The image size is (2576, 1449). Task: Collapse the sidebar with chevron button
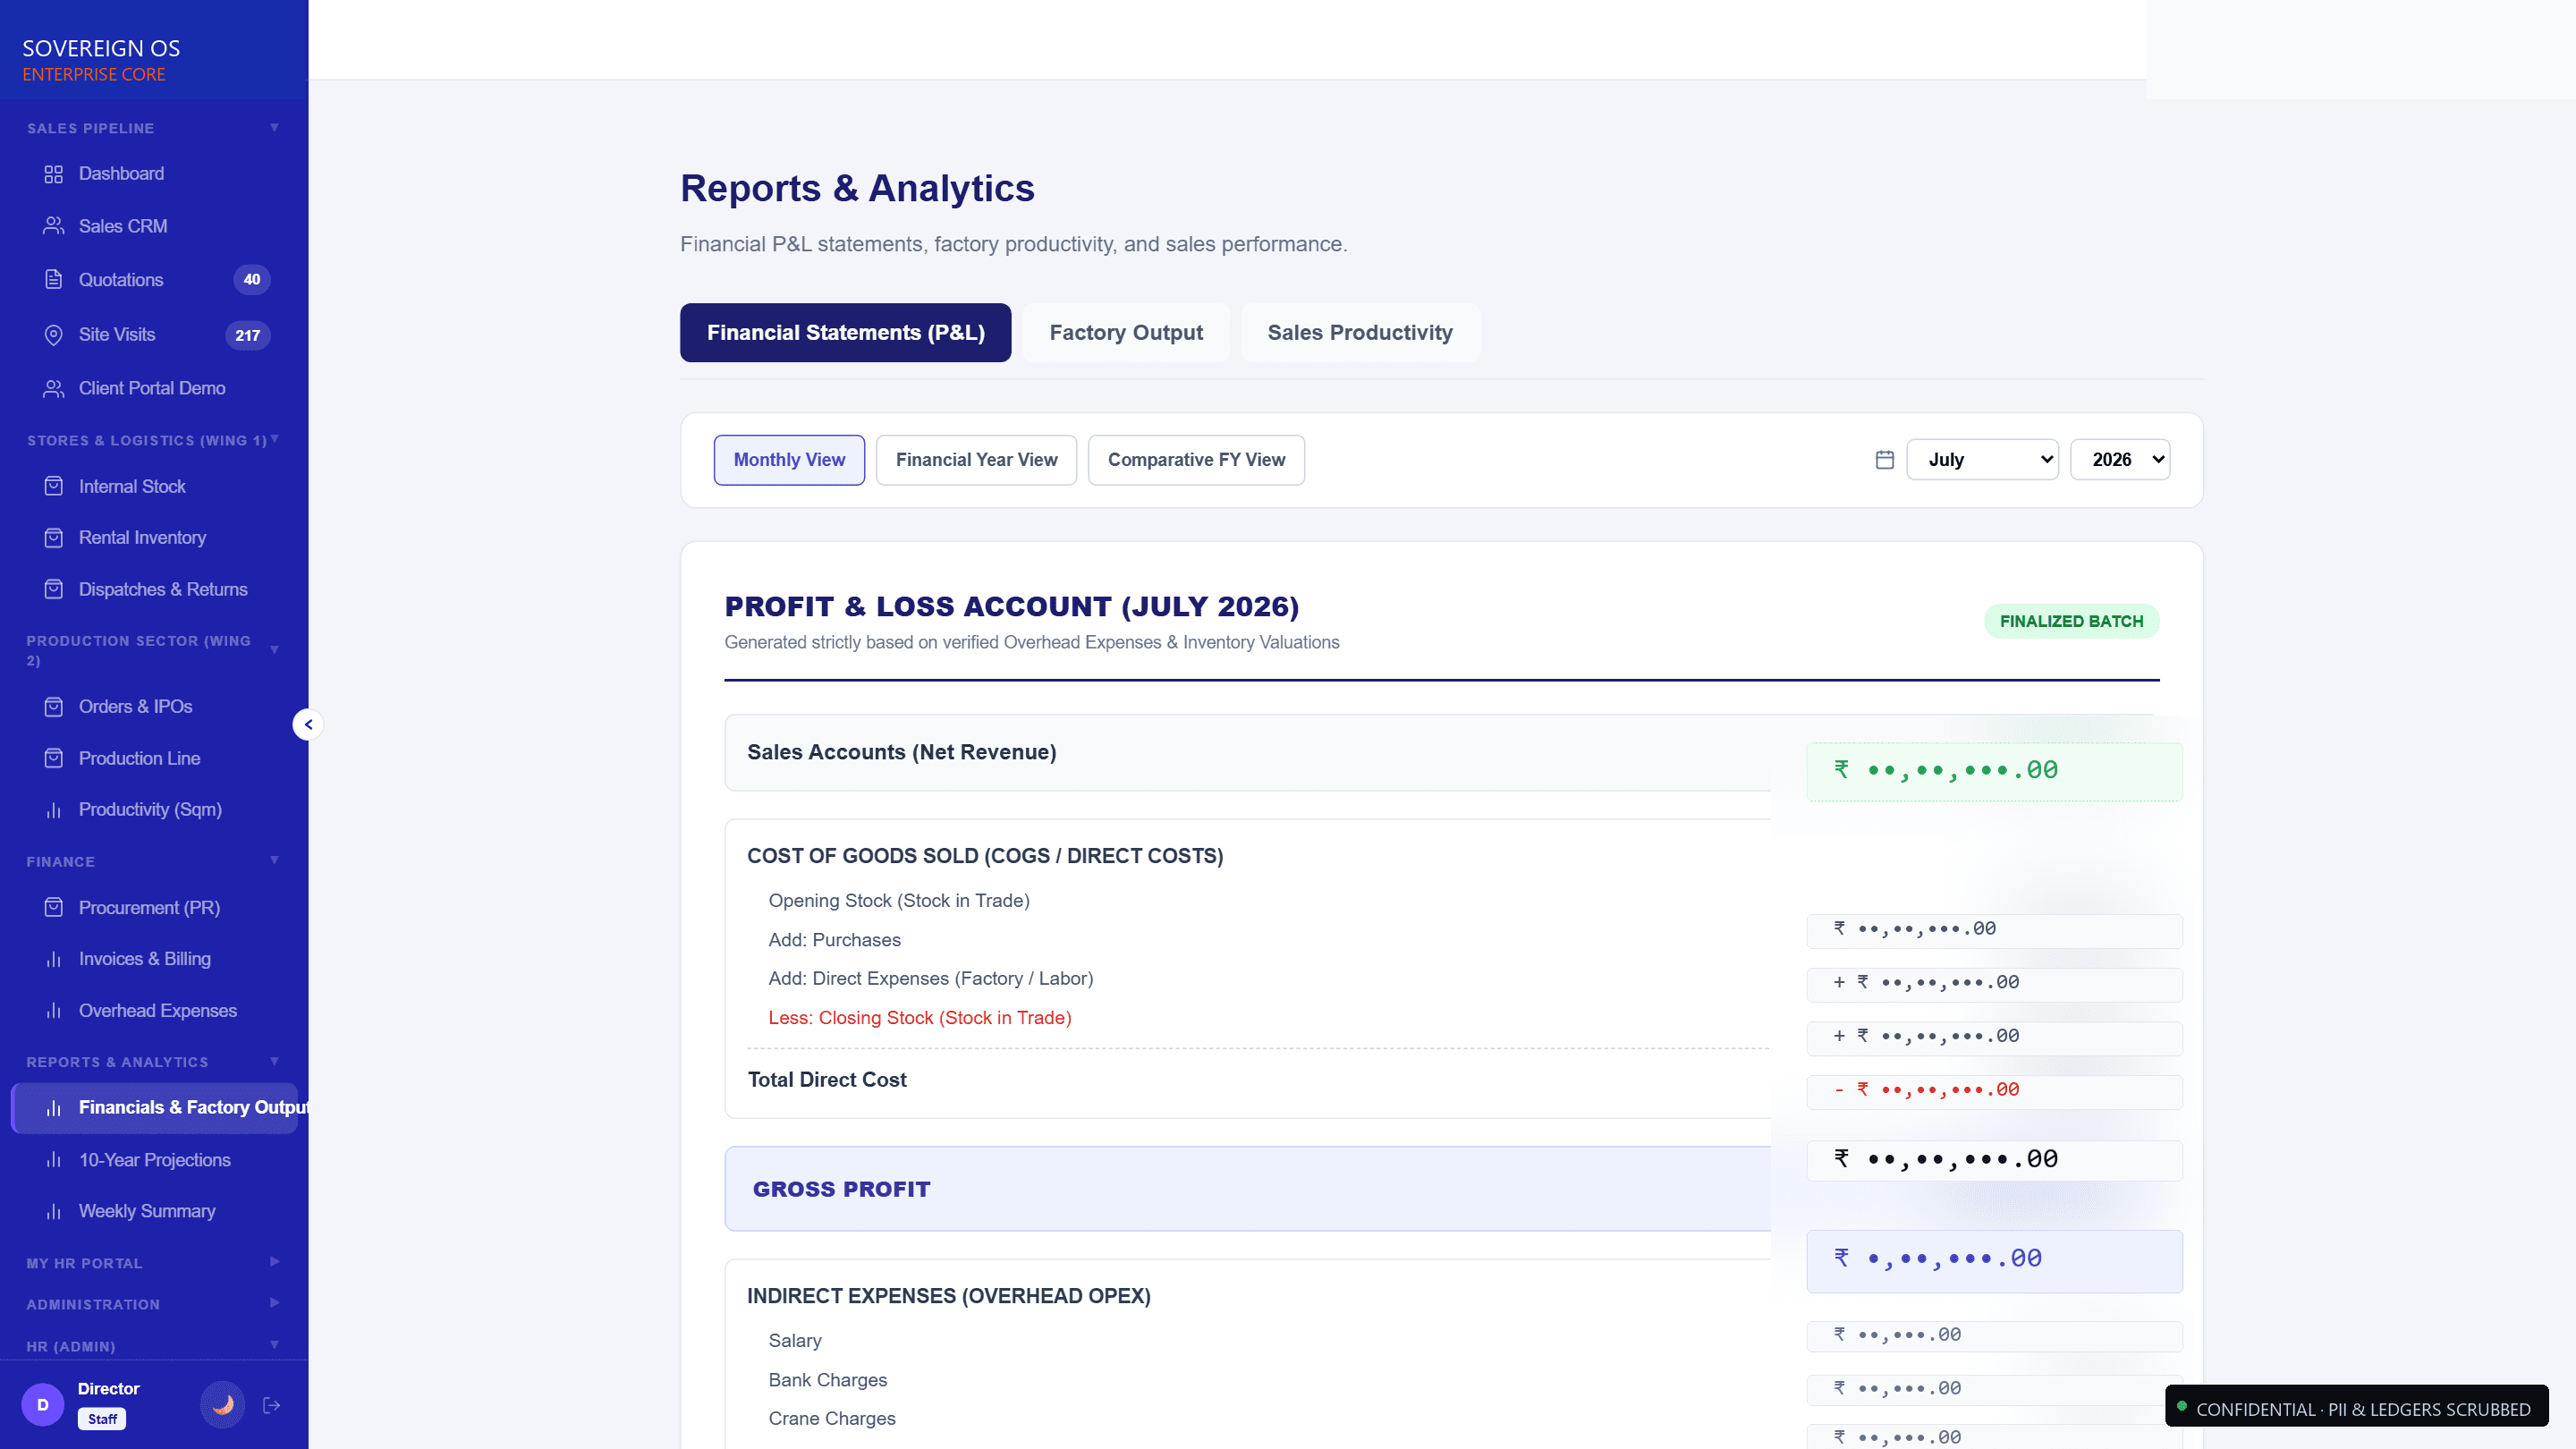click(308, 725)
